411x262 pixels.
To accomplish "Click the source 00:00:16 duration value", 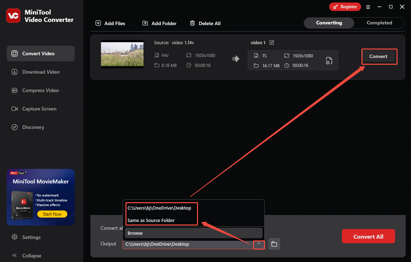I will (x=202, y=65).
